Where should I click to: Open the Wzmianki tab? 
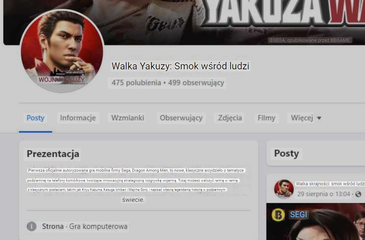click(128, 118)
